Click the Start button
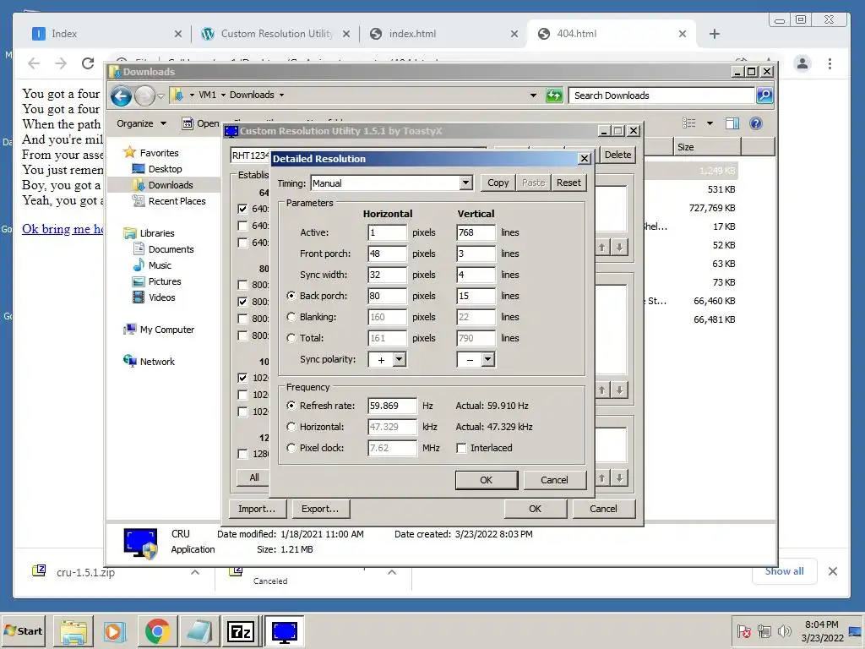Viewport: 865px width, 649px height. click(x=23, y=630)
